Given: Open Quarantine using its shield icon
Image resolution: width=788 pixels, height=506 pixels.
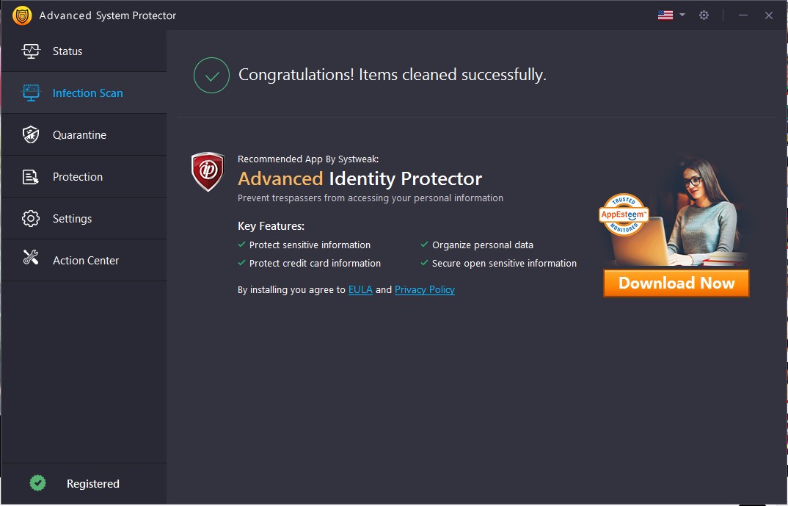Looking at the screenshot, I should tap(32, 134).
